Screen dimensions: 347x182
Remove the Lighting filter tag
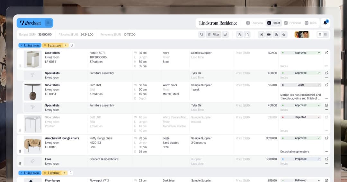pyautogui.click(x=45, y=173)
